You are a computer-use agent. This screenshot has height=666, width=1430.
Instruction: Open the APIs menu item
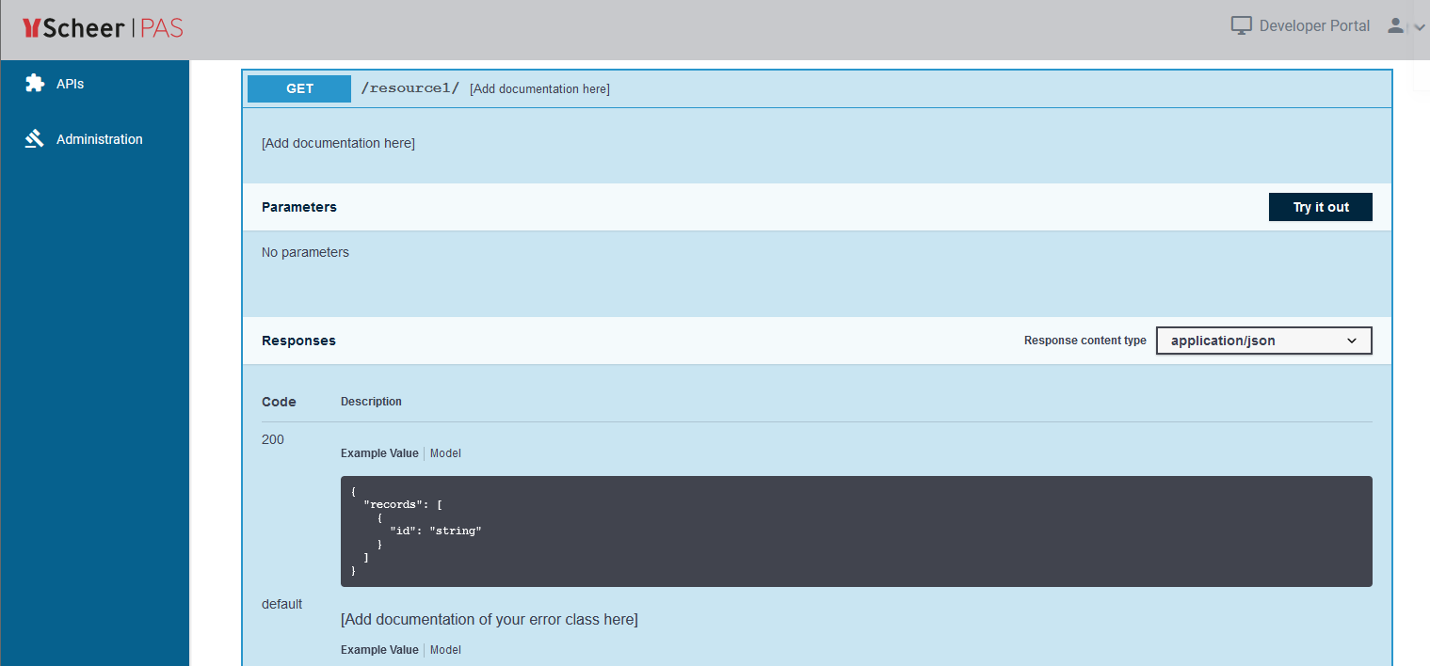[70, 84]
